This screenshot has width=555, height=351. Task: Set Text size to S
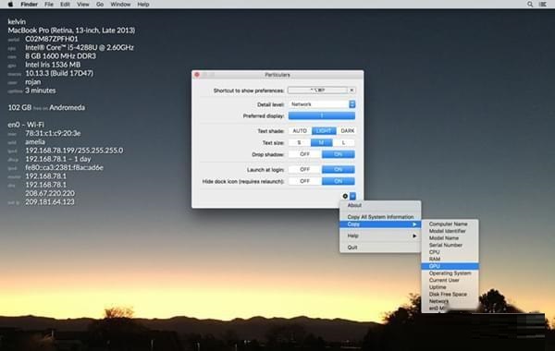299,143
